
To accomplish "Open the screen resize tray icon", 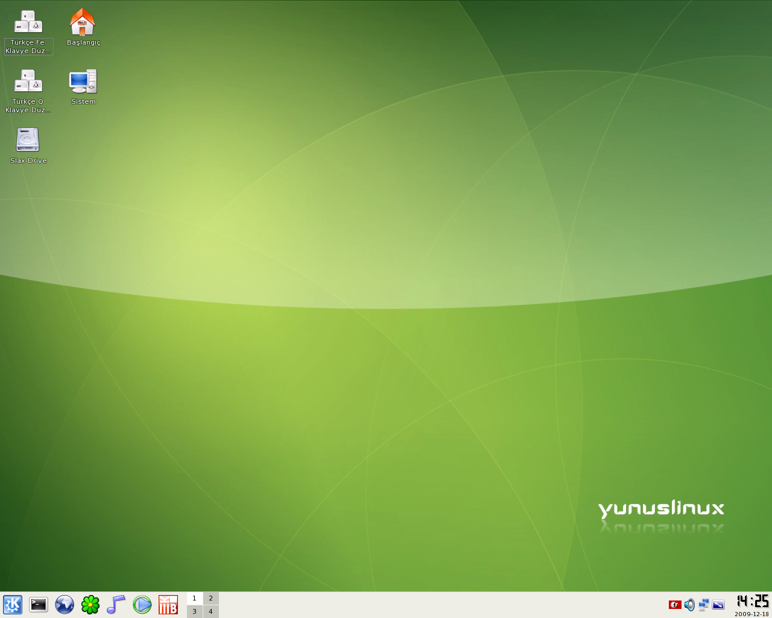I will tap(718, 604).
